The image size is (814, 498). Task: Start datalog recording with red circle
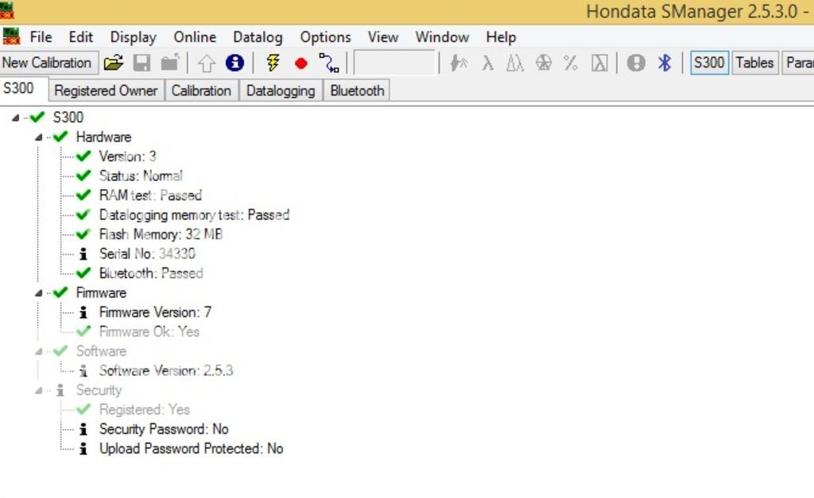click(300, 64)
